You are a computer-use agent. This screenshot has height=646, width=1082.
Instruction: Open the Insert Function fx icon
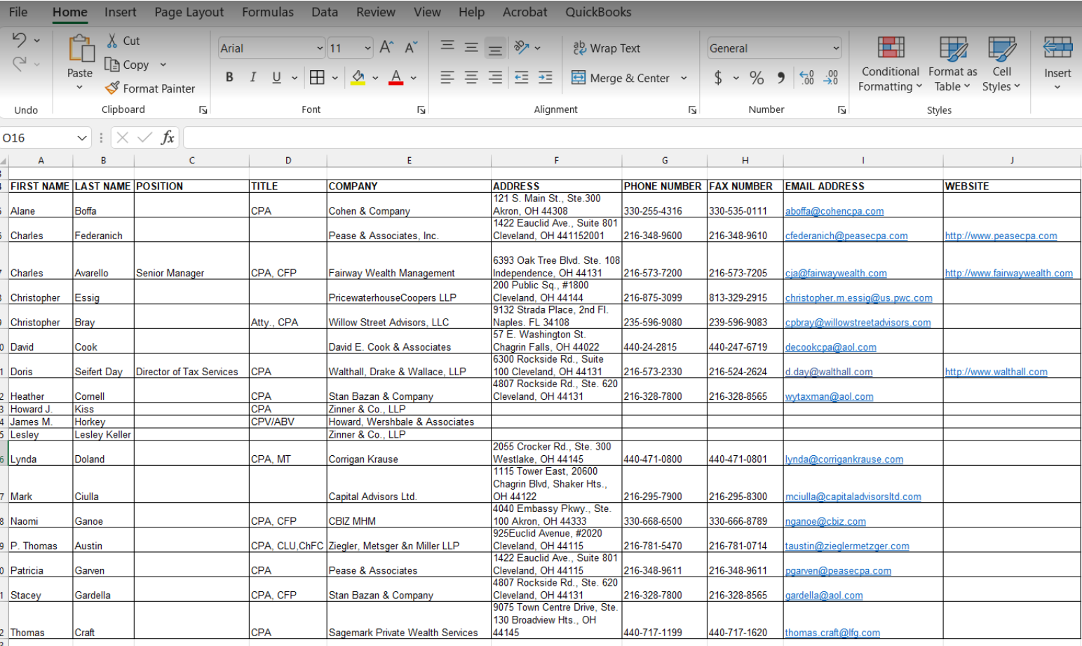pos(168,137)
